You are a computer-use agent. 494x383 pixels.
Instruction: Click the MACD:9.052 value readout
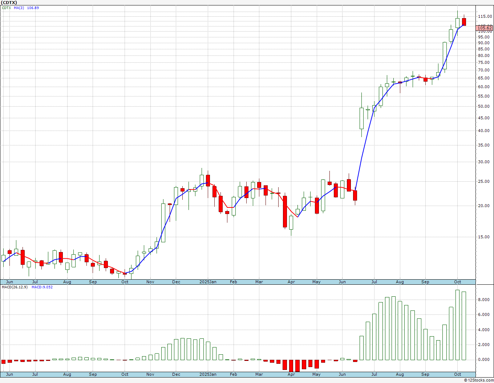[x=42, y=287]
